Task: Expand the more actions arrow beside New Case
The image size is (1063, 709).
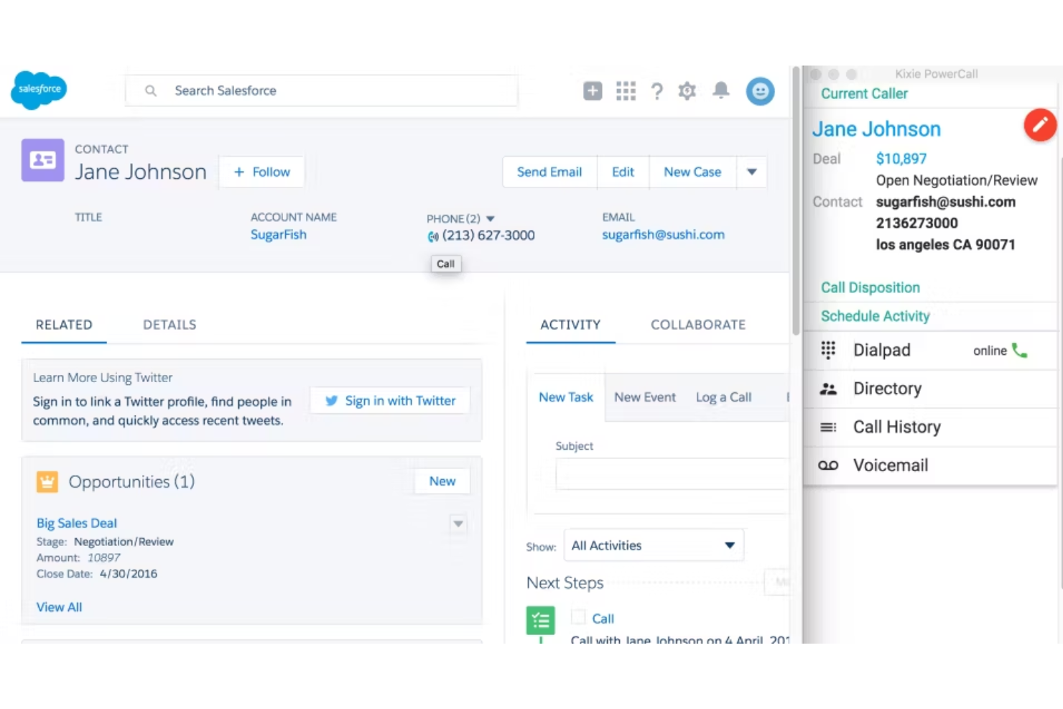Action: [x=752, y=172]
